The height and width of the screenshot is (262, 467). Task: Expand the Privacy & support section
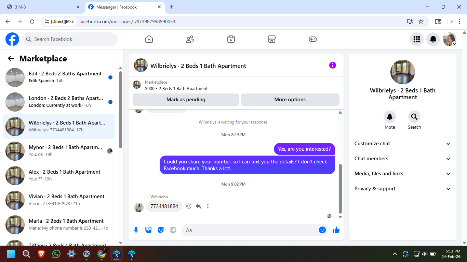pos(402,189)
